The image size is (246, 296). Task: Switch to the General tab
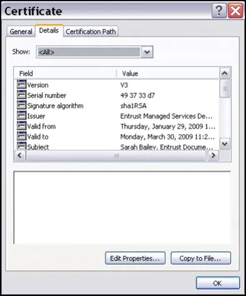[x=21, y=32]
